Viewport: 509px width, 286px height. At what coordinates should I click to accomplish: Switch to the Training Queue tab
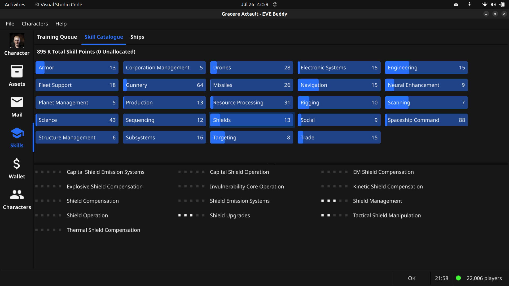[x=57, y=37]
